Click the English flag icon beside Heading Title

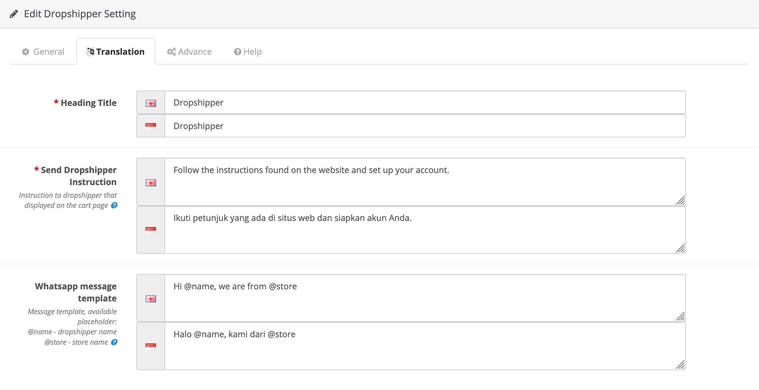point(150,103)
